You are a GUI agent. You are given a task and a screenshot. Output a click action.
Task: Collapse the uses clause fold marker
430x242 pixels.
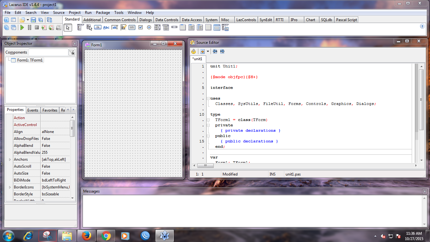(208, 98)
